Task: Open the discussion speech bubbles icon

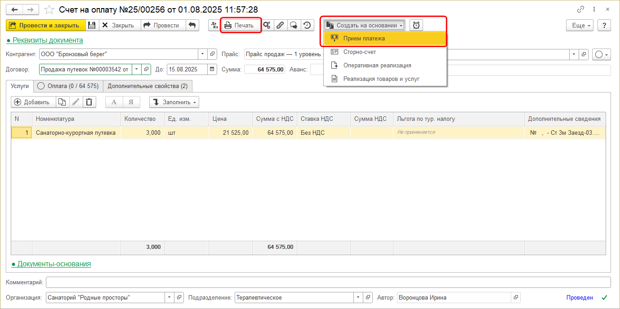Action: [x=294, y=25]
